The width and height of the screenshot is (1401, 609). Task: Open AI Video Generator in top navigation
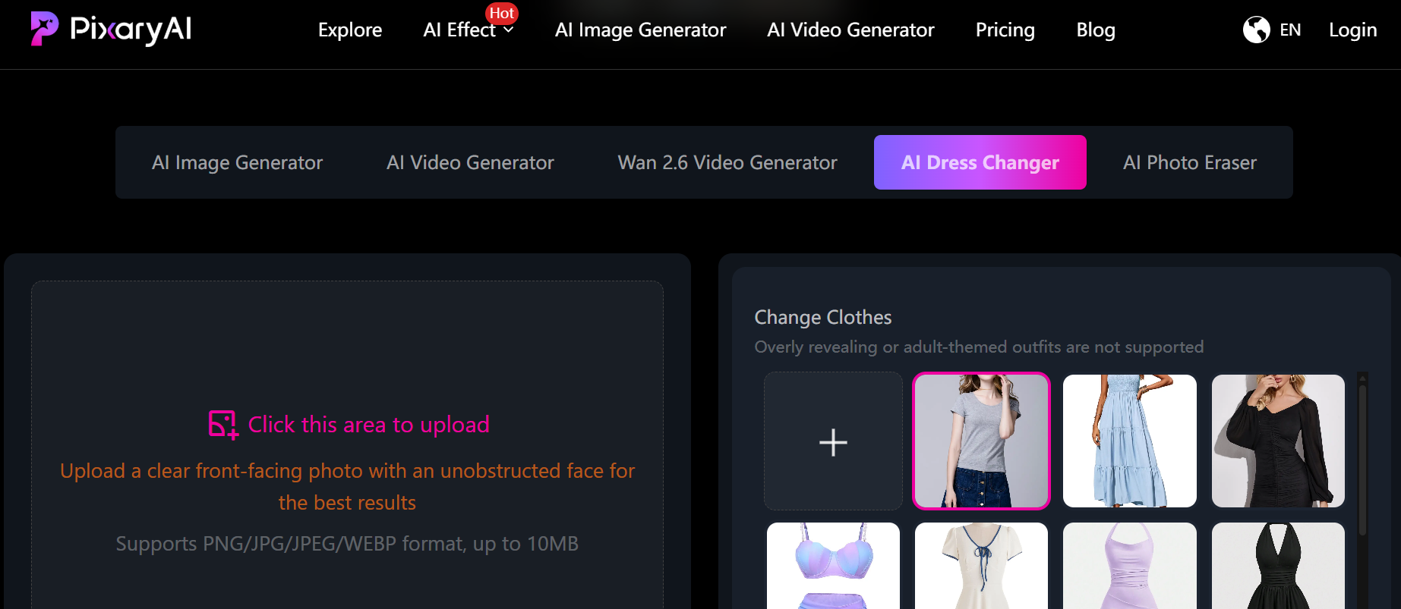coord(850,30)
